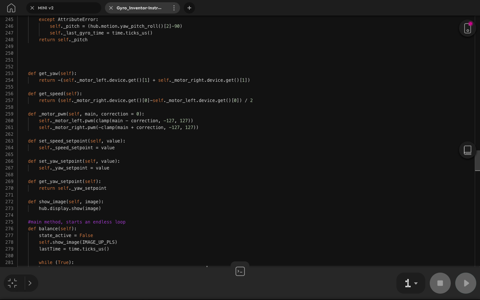This screenshot has height=300, width=480.
Task: Open the Knowledge Base book icon
Action: 467,150
